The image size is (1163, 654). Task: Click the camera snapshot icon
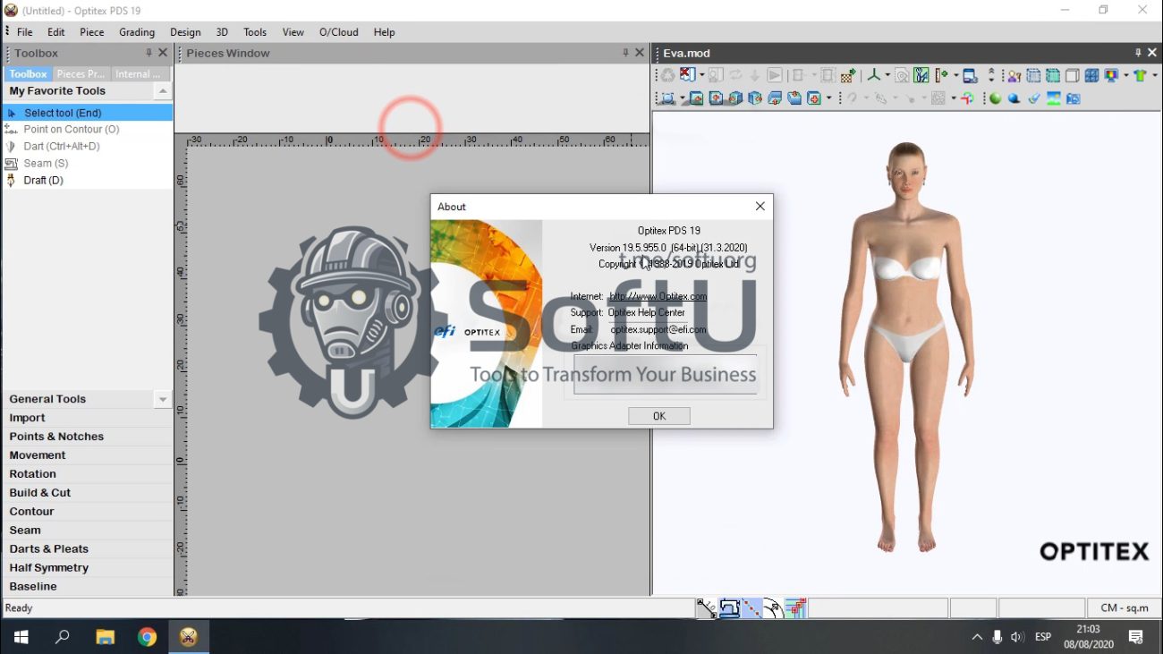1073,98
